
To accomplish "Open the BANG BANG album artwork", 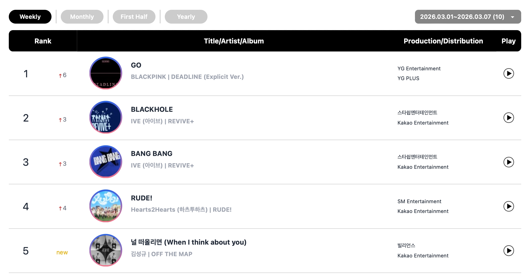I will [x=106, y=162].
